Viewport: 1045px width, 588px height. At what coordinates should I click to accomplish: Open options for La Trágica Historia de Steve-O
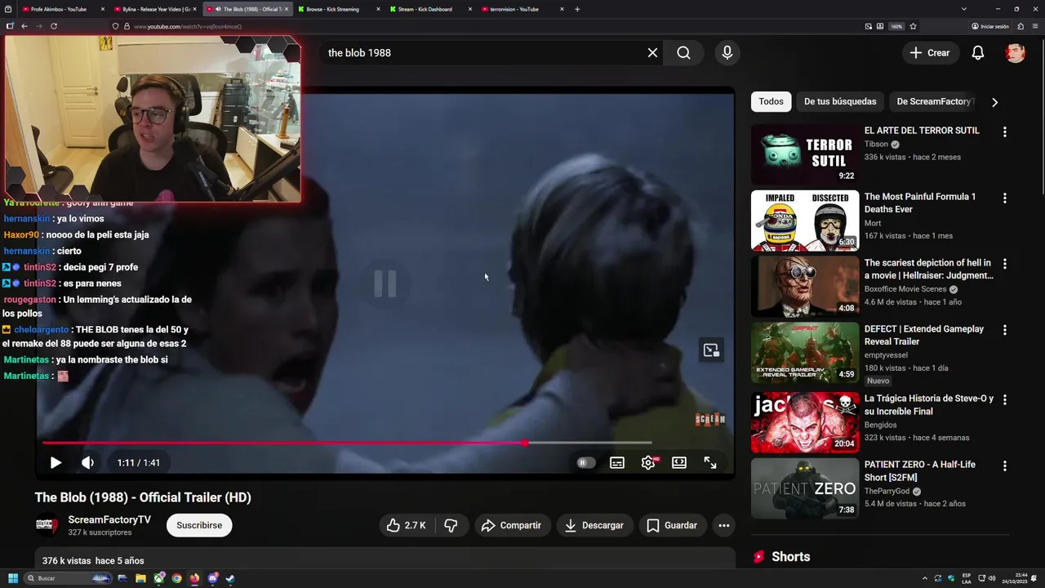(x=1004, y=399)
